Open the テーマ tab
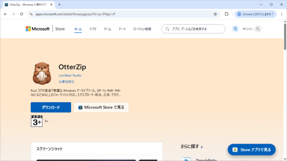The height and width of the screenshot is (161, 287). point(122,29)
